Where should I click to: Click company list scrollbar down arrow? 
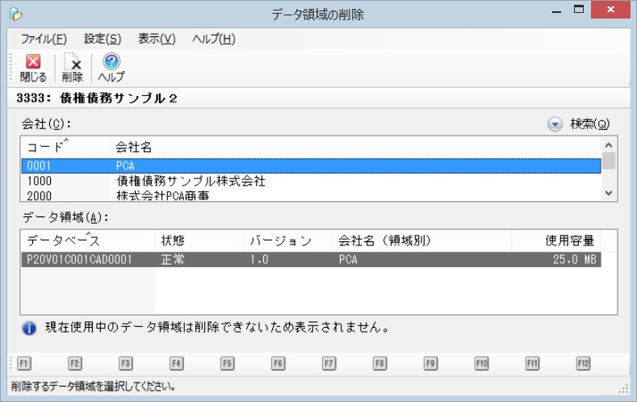pos(609,193)
